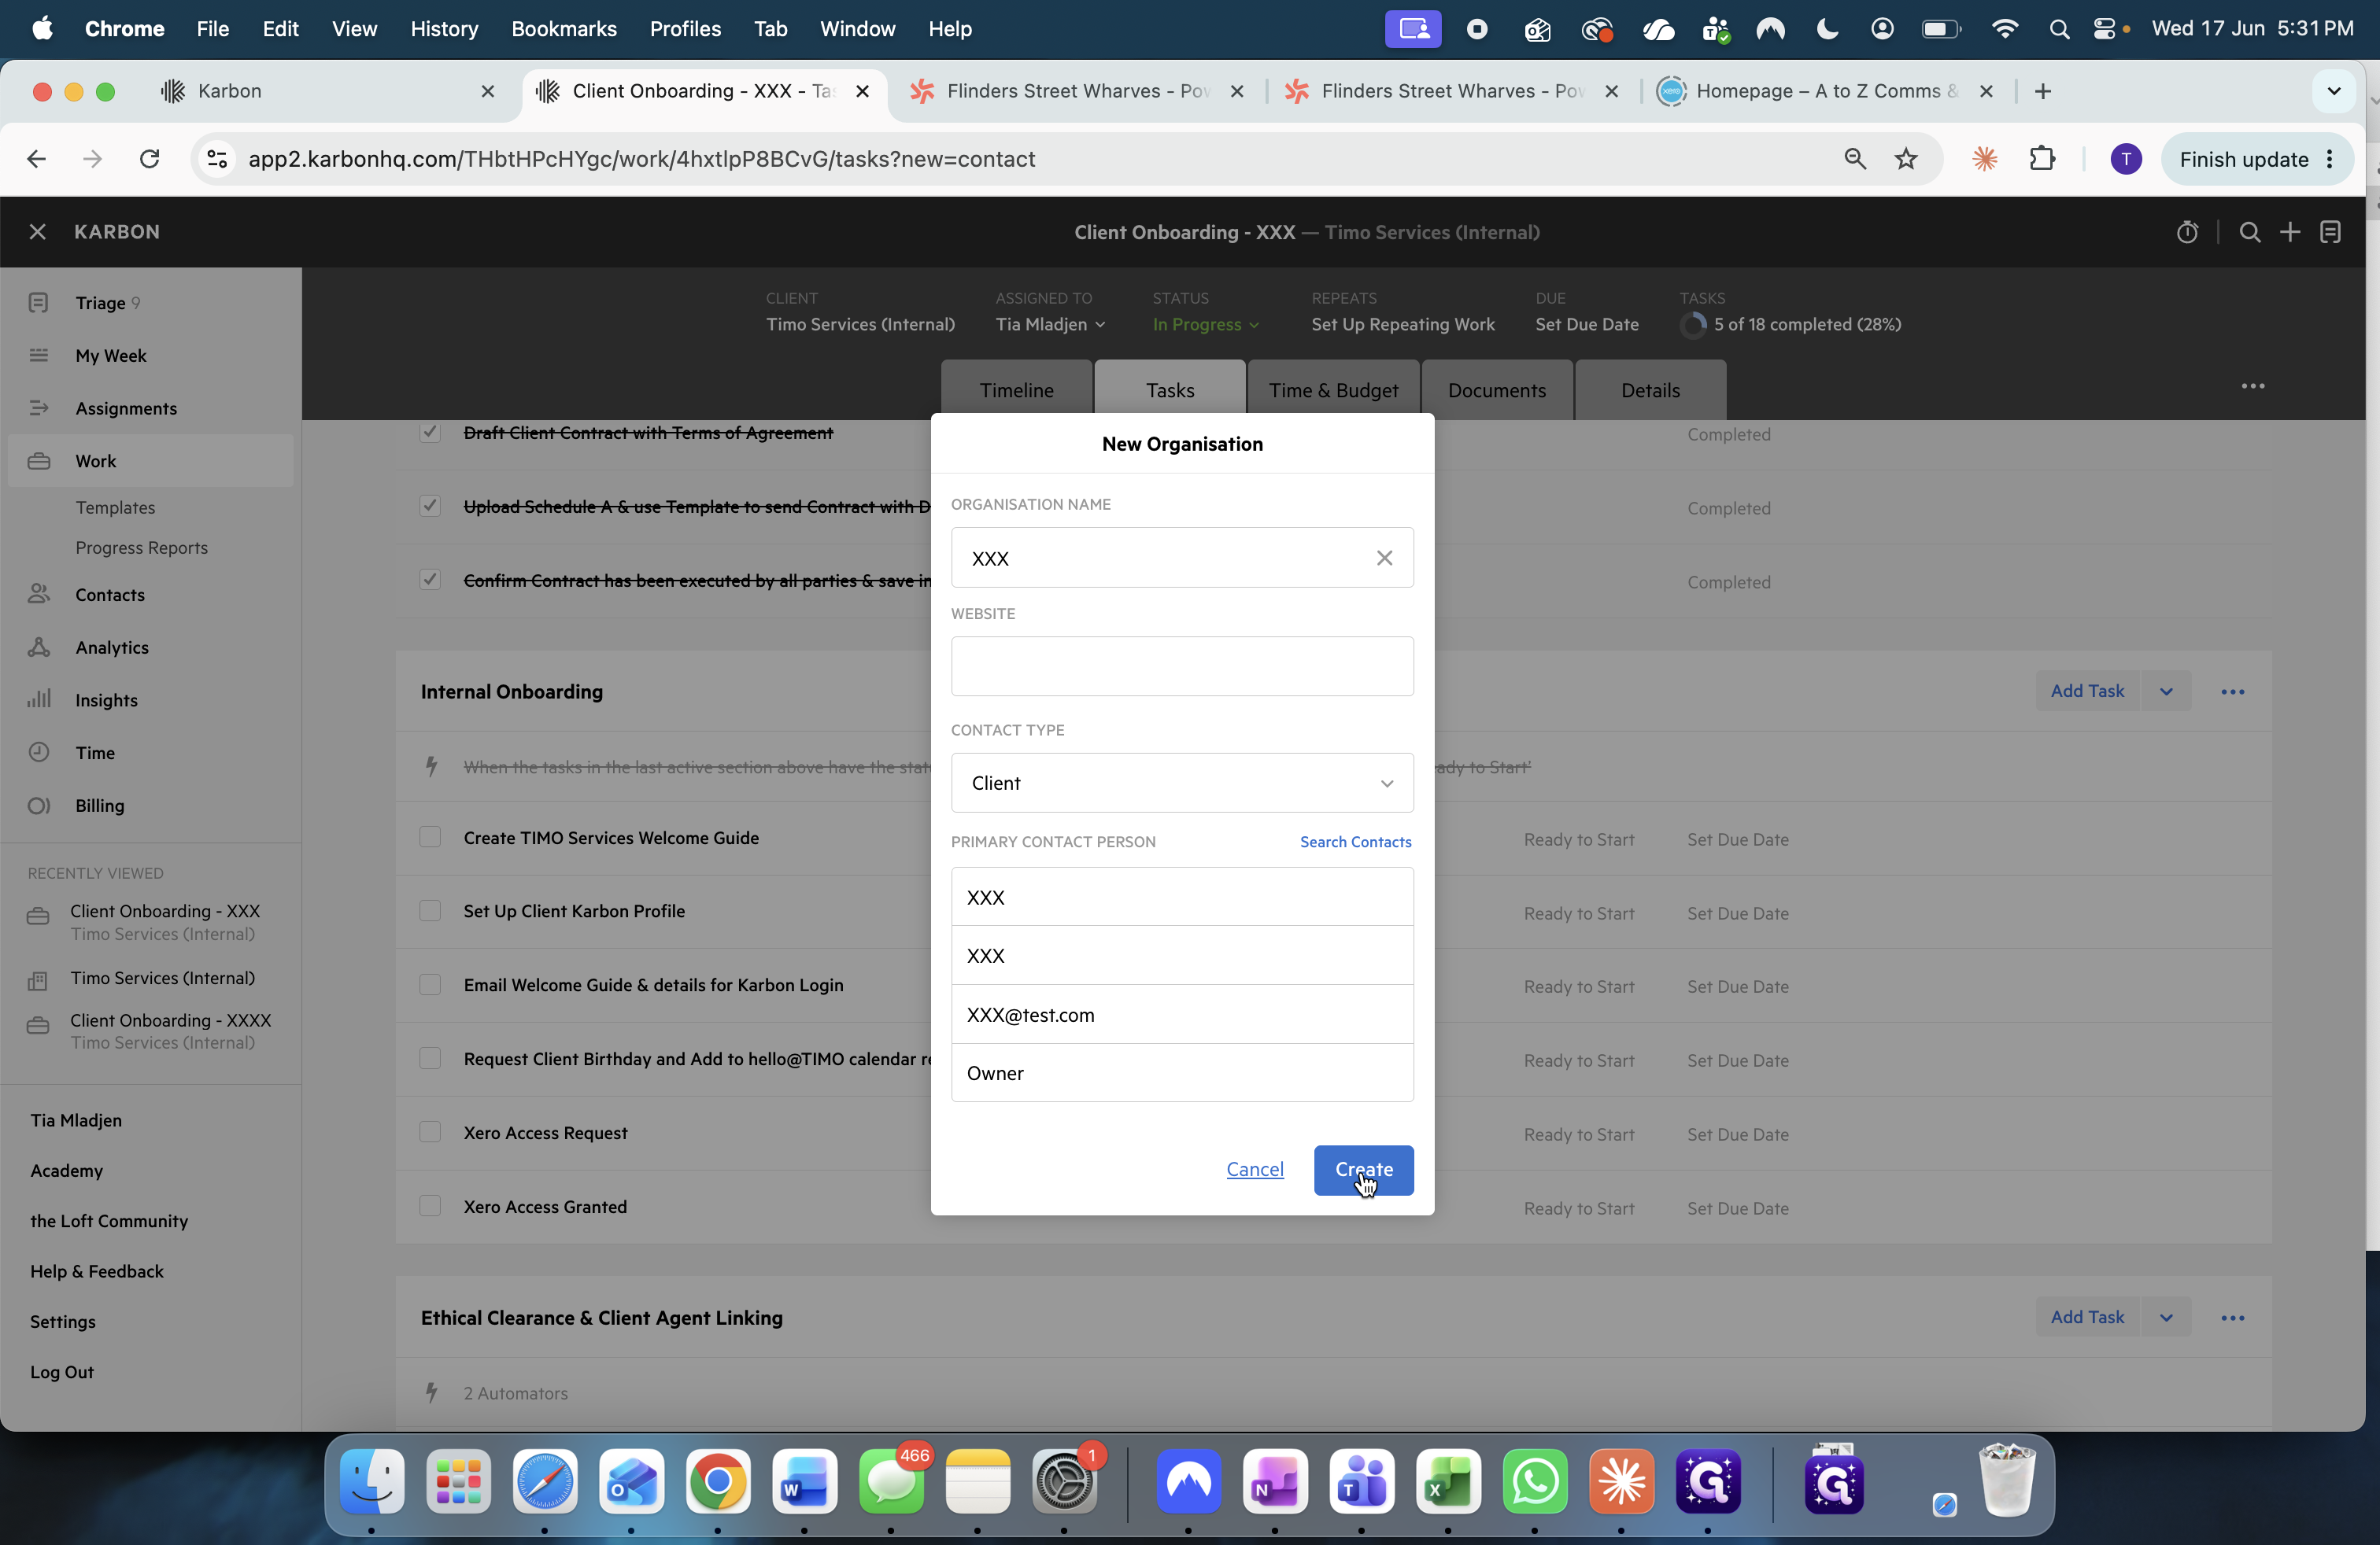Open Progress Reports in the sidebar
2380x1545 pixels.
tap(142, 548)
